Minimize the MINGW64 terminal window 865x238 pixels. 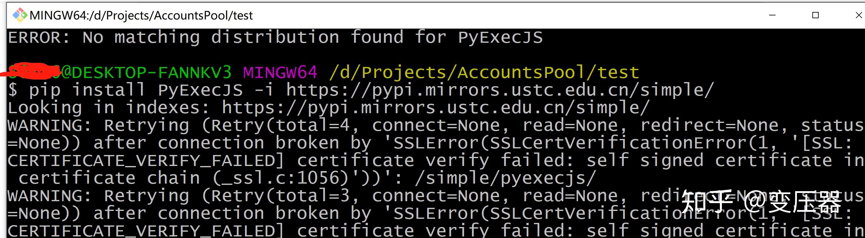click(773, 15)
